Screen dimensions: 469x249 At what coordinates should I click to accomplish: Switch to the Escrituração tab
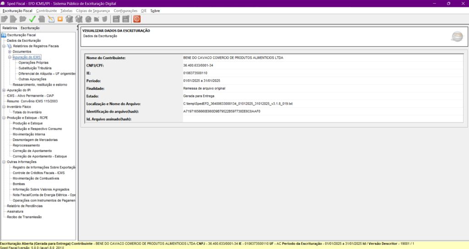click(30, 28)
